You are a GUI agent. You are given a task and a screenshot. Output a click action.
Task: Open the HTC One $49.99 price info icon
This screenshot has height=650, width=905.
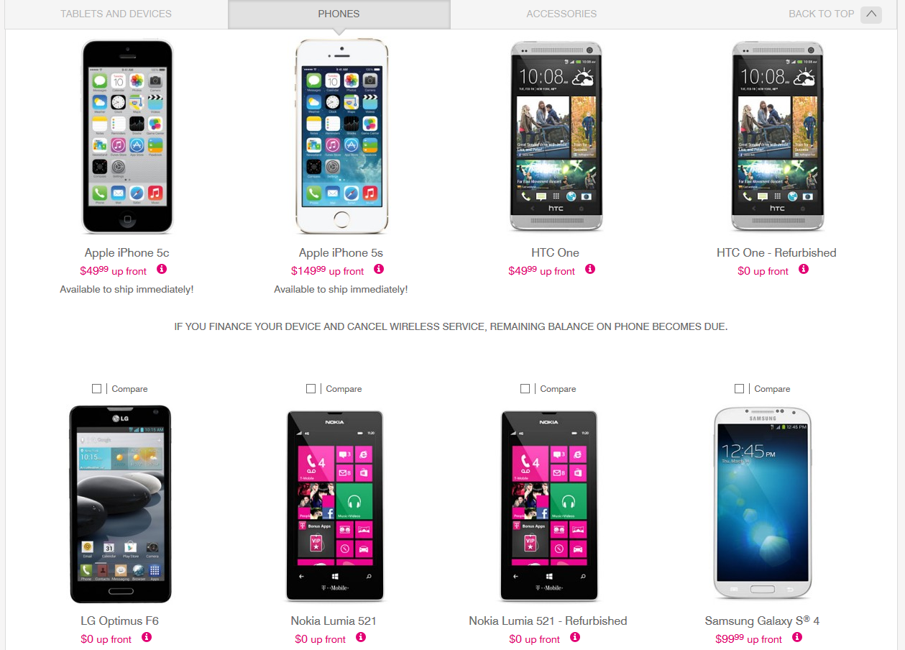[590, 269]
